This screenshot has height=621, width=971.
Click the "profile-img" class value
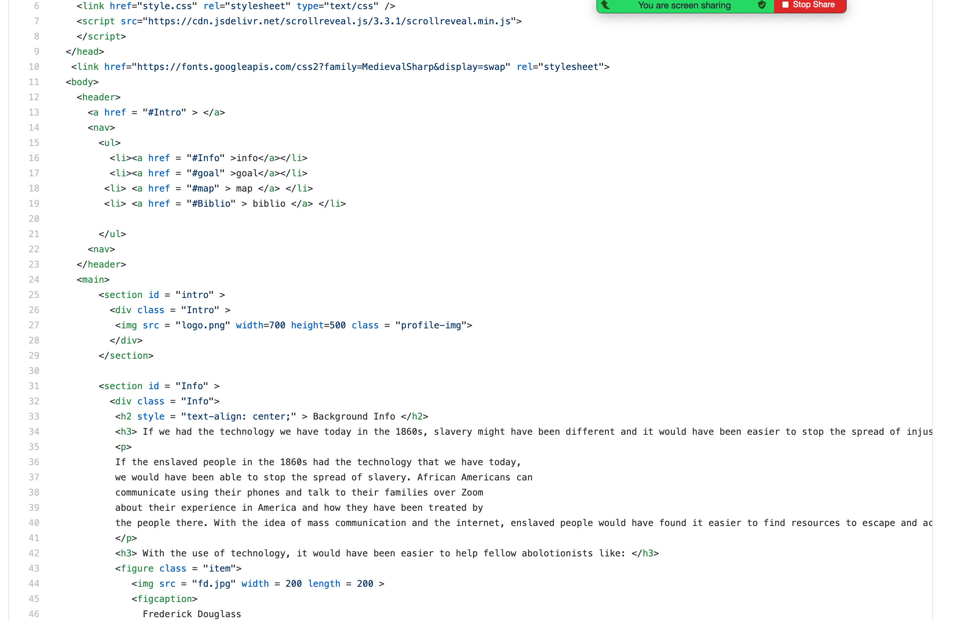[430, 325]
